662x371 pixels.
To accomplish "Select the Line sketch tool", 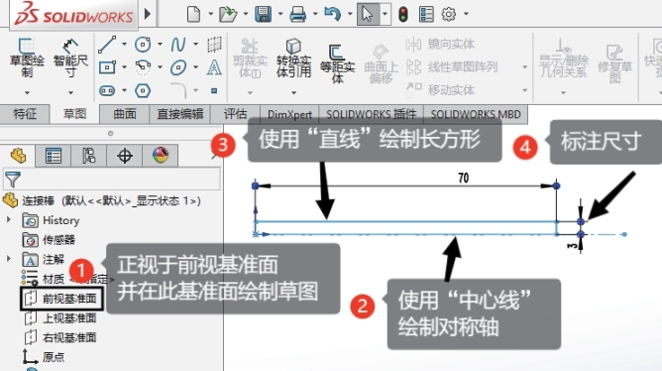I will pyautogui.click(x=107, y=44).
